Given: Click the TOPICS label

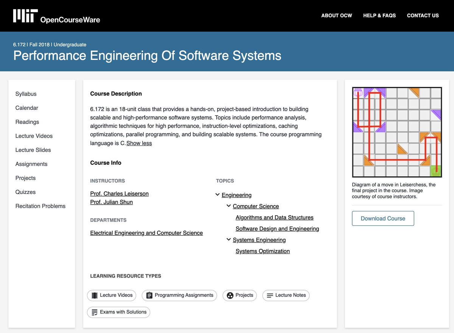Looking at the screenshot, I should click(225, 181).
